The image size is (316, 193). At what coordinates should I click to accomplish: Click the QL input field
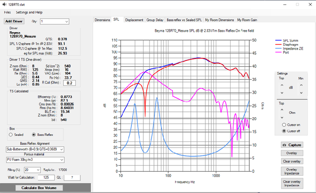click(x=72, y=178)
